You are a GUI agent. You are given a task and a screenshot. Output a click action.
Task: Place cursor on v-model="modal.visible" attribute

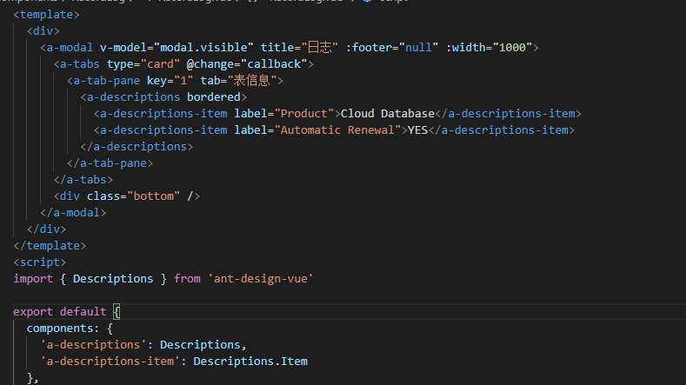(176, 47)
